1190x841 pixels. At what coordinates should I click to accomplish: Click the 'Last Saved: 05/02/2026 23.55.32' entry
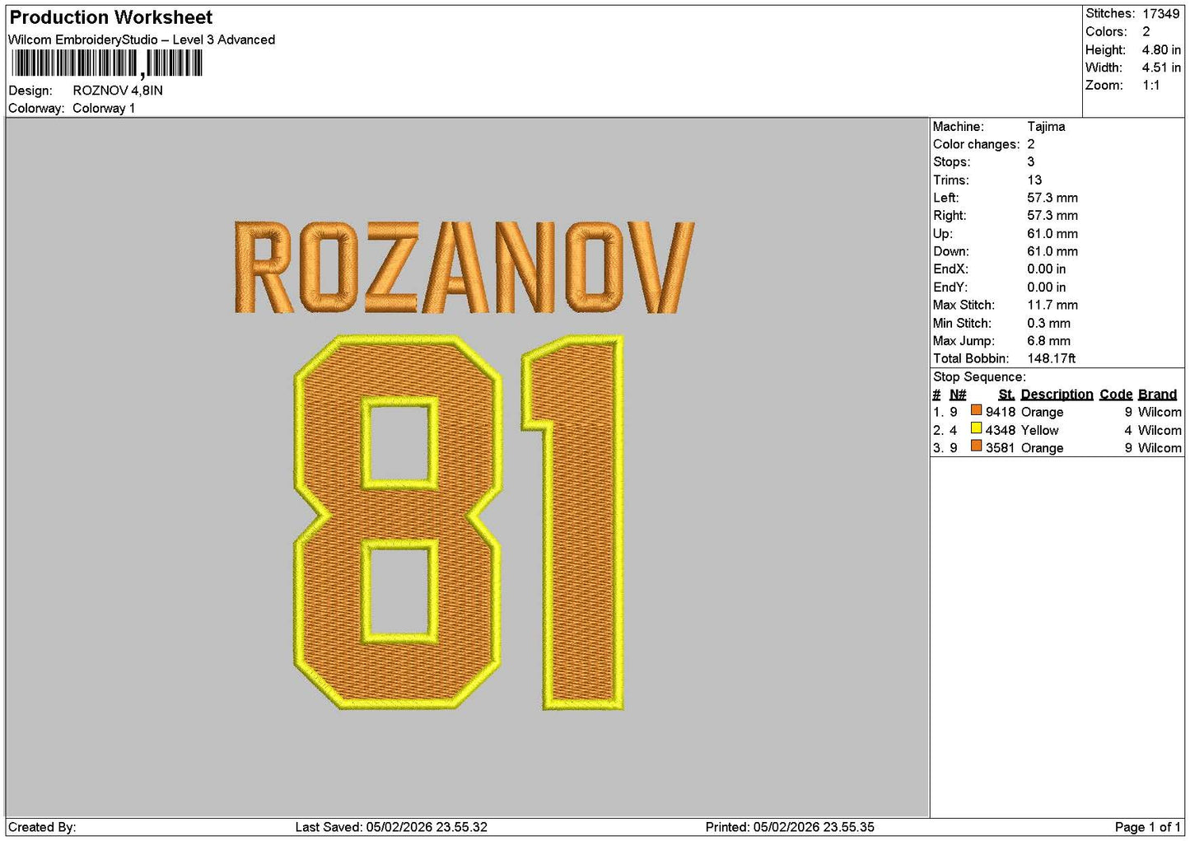[391, 827]
